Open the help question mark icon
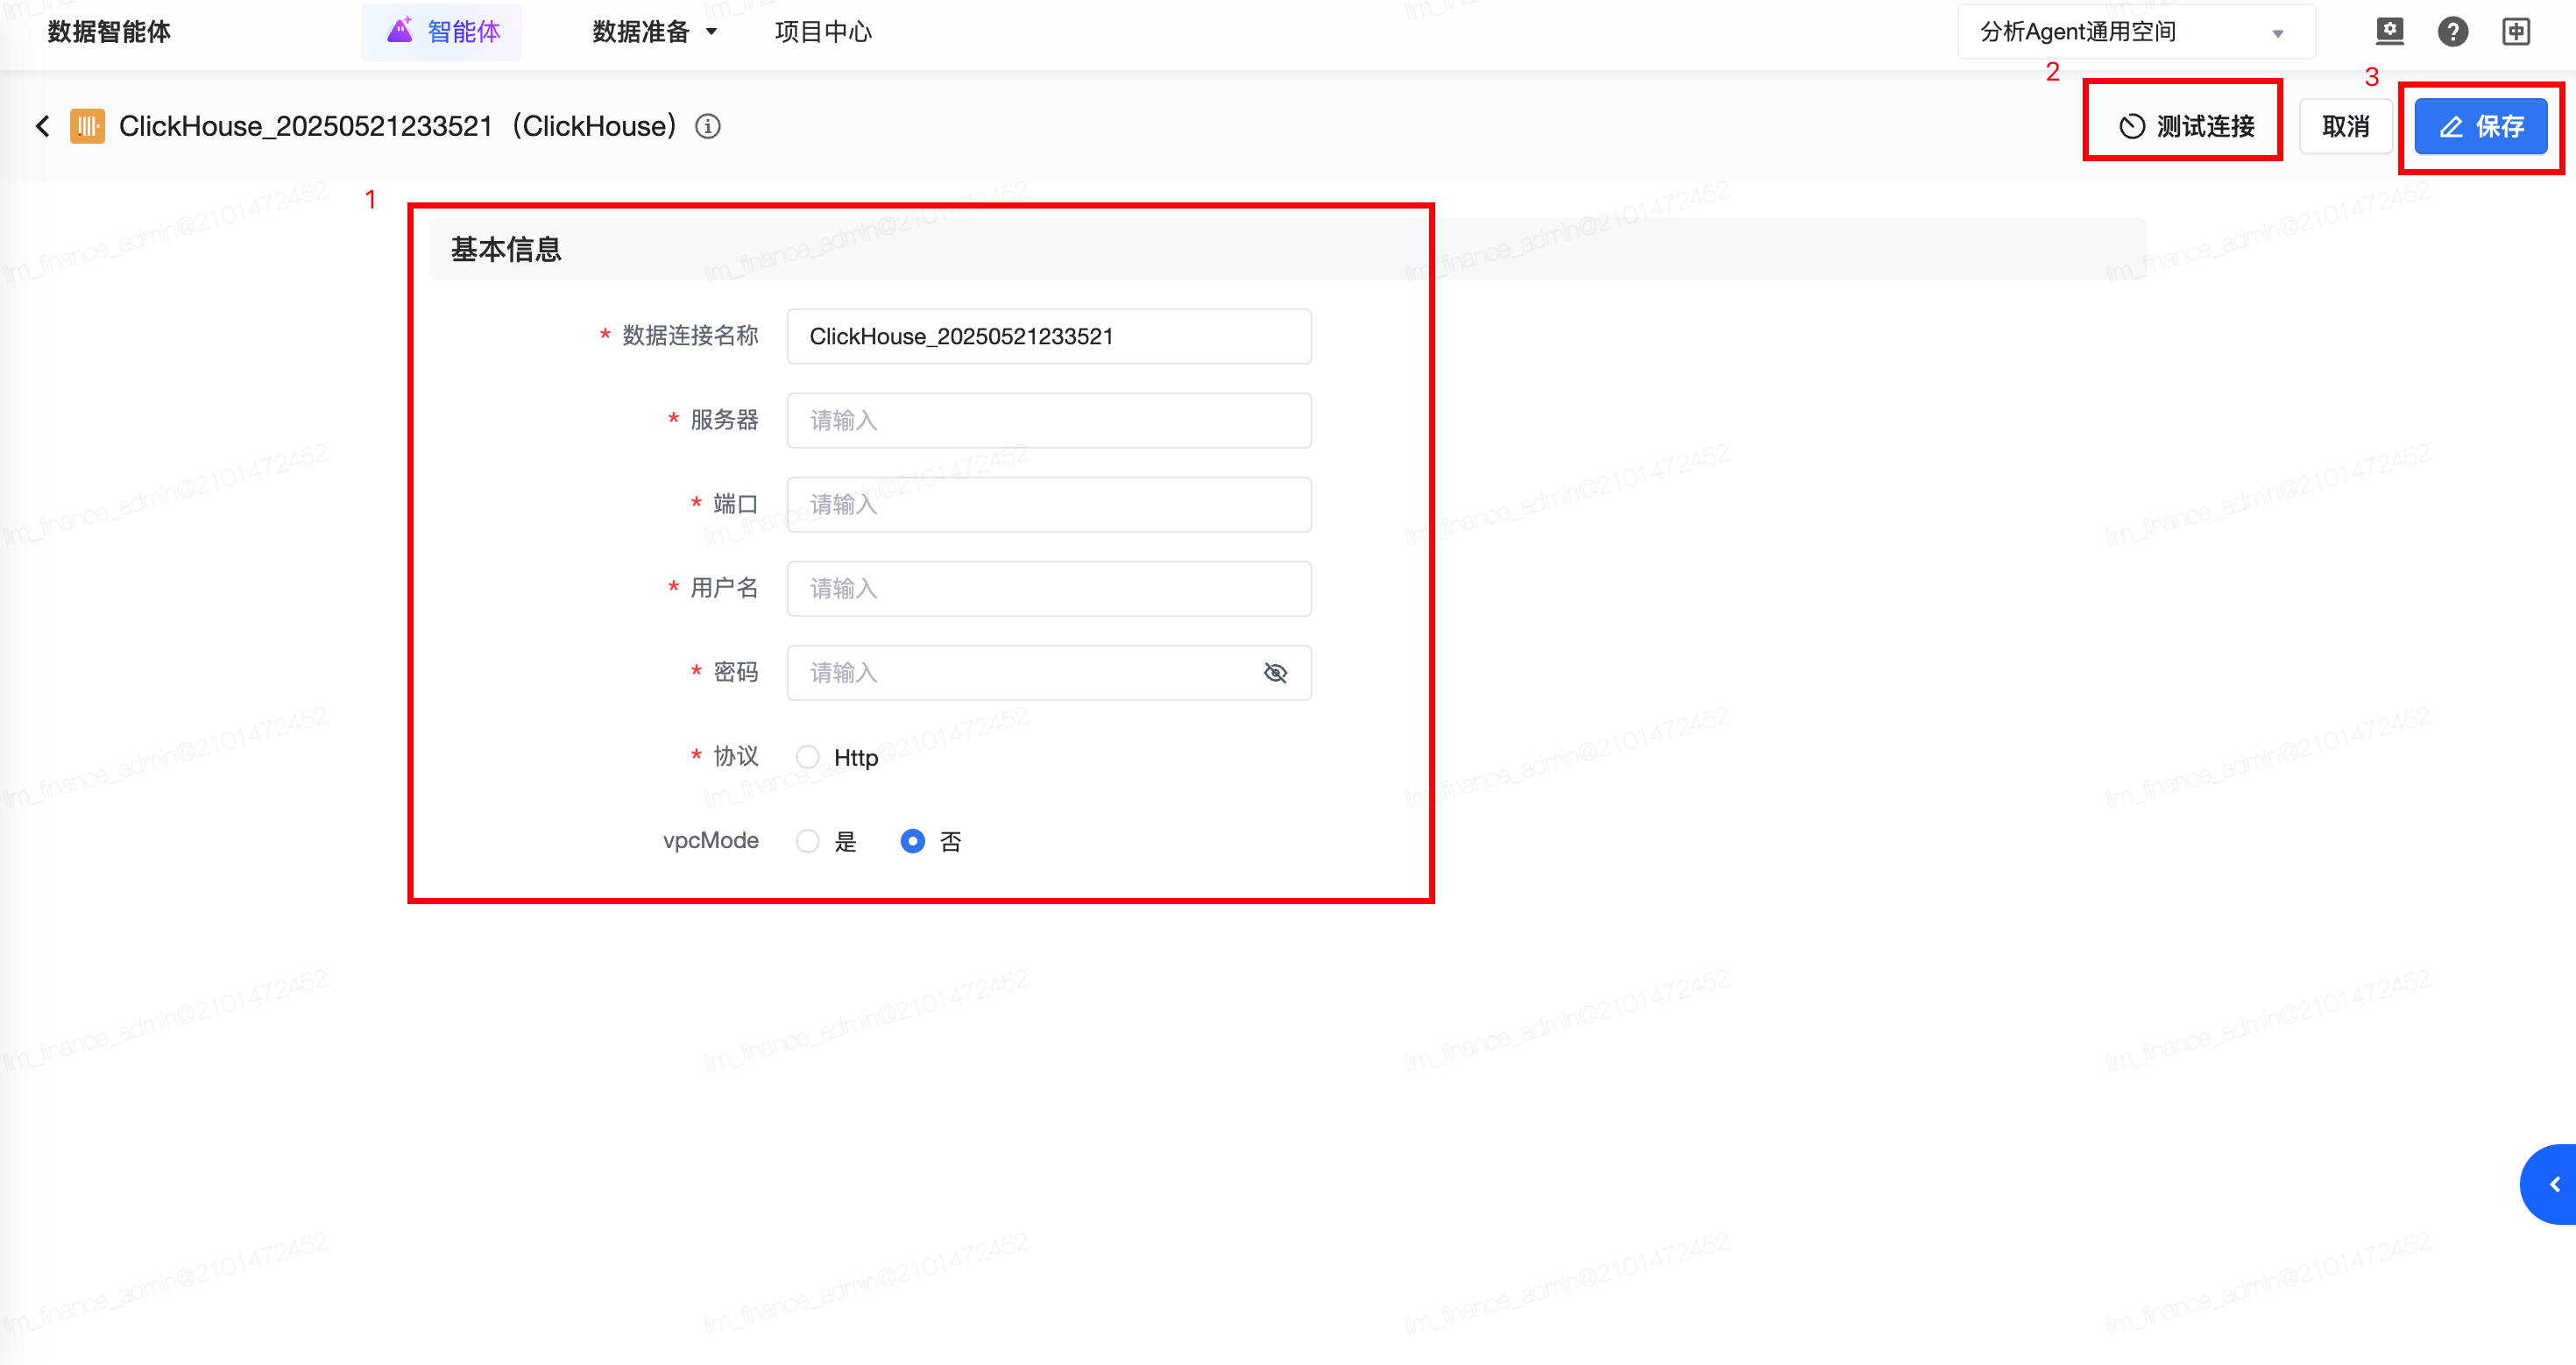The width and height of the screenshot is (2576, 1365). click(2453, 31)
